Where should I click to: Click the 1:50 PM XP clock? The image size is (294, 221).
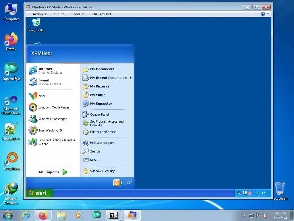(x=261, y=193)
